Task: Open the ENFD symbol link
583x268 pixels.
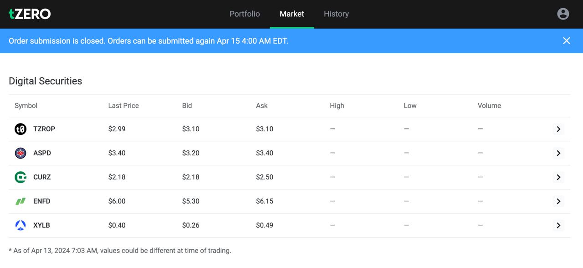Action: (x=42, y=201)
